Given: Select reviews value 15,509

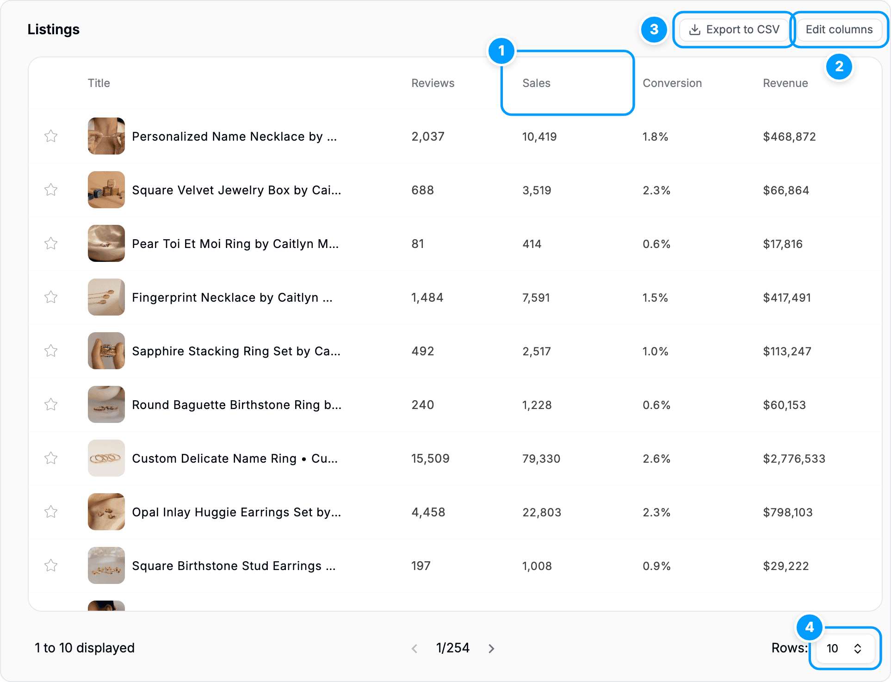Looking at the screenshot, I should 430,459.
